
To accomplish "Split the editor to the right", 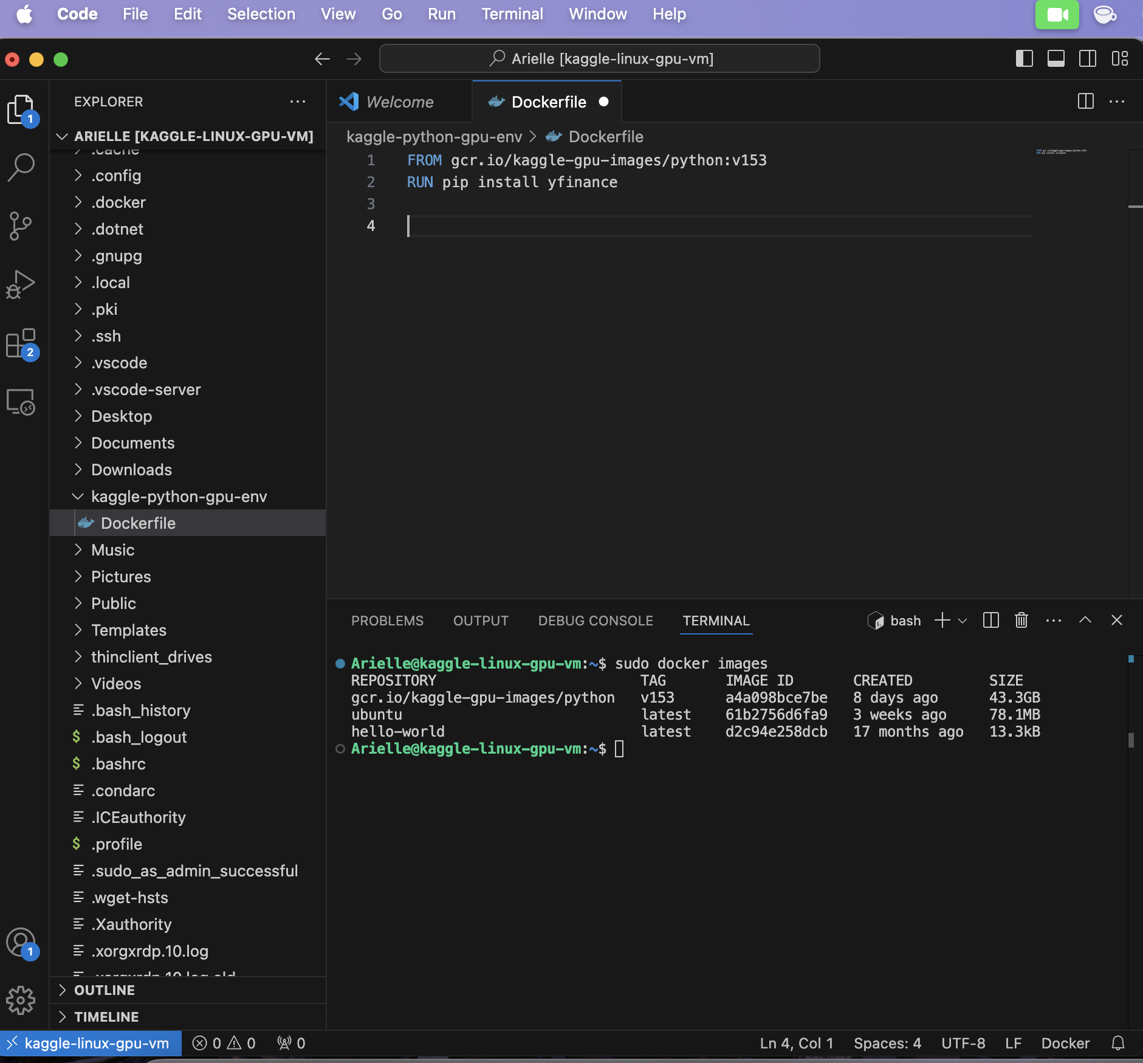I will pyautogui.click(x=1085, y=101).
